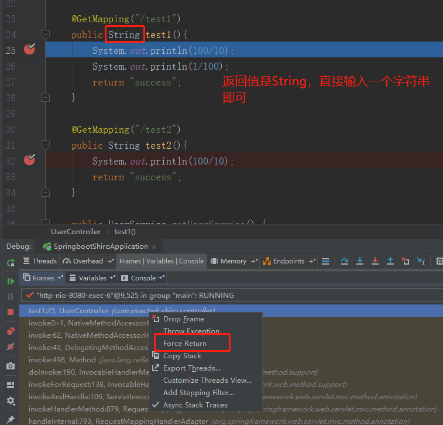Pop out Endpoints tab arrow icon
This screenshot has height=425, width=443.
312,261
